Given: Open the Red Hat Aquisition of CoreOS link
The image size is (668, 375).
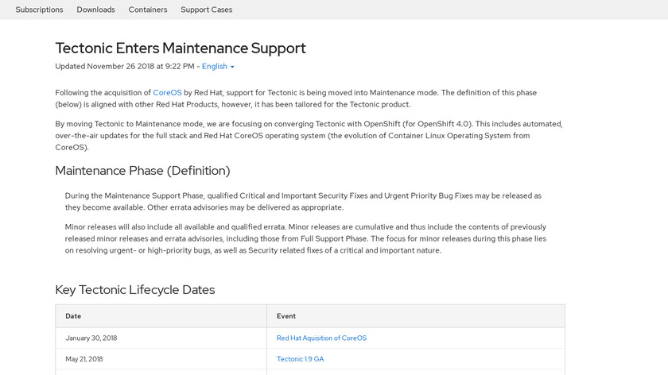Looking at the screenshot, I should (x=321, y=338).
